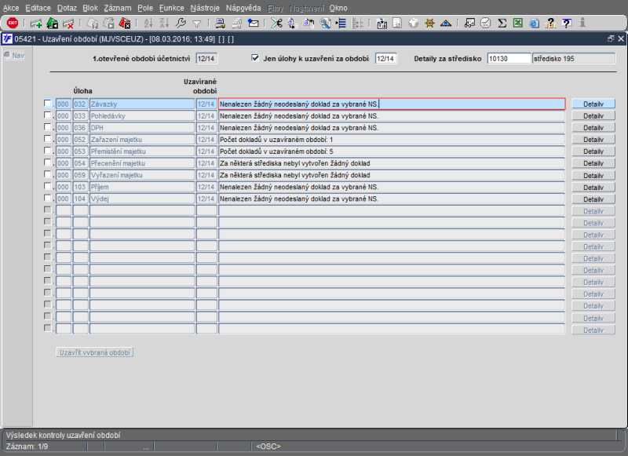Click the code 054 cell
628x456 pixels.
80,163
